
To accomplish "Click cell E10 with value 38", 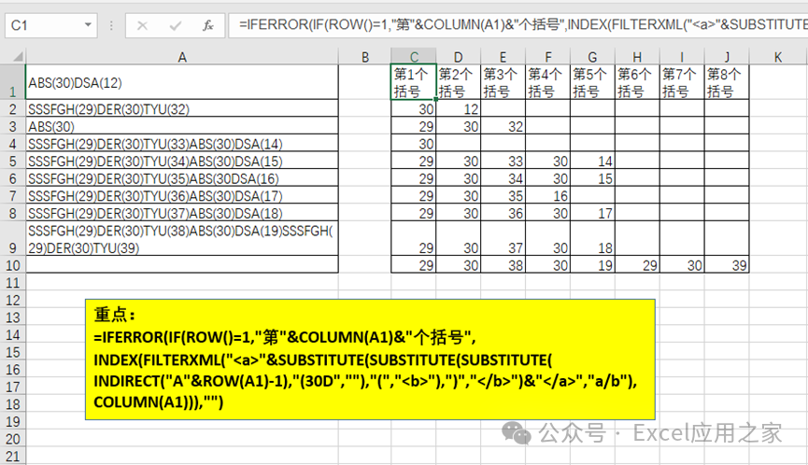I will point(503,265).
